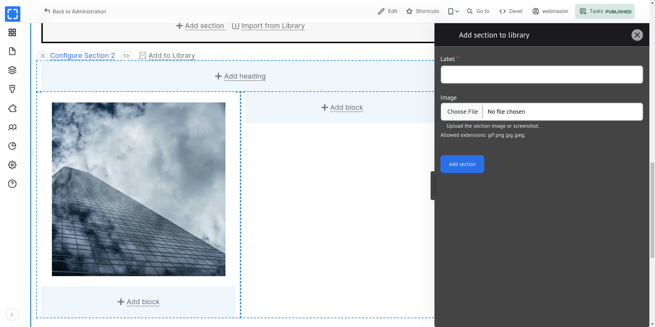The width and height of the screenshot is (655, 327).
Task: Open the Devel menu
Action: coord(511,11)
